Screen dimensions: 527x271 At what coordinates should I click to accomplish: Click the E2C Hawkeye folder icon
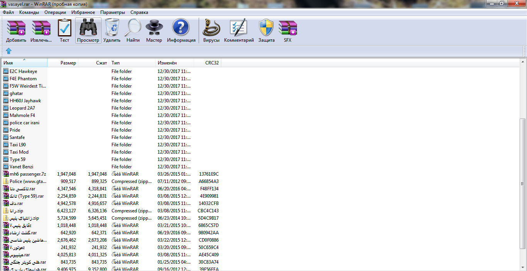click(x=6, y=71)
